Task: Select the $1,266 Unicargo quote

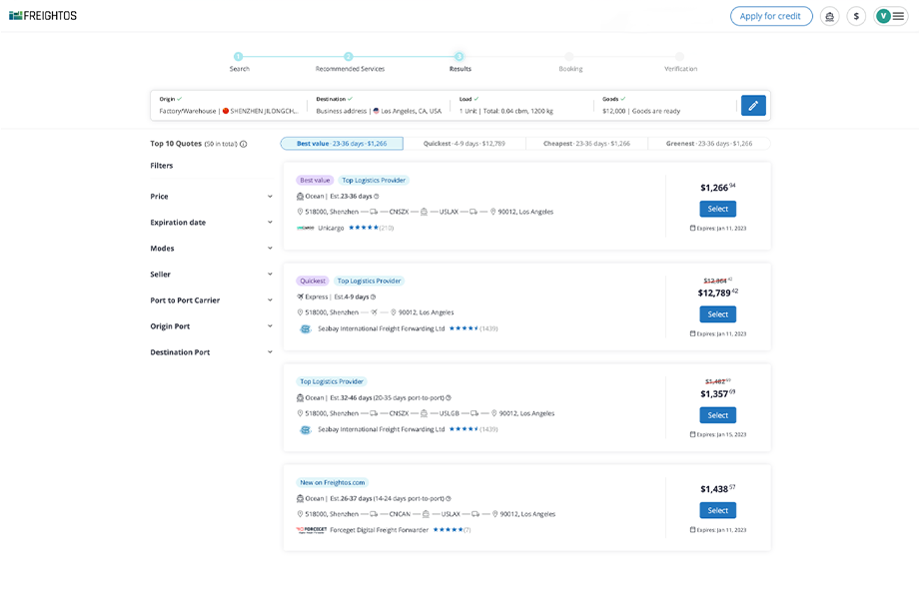Action: tap(717, 209)
